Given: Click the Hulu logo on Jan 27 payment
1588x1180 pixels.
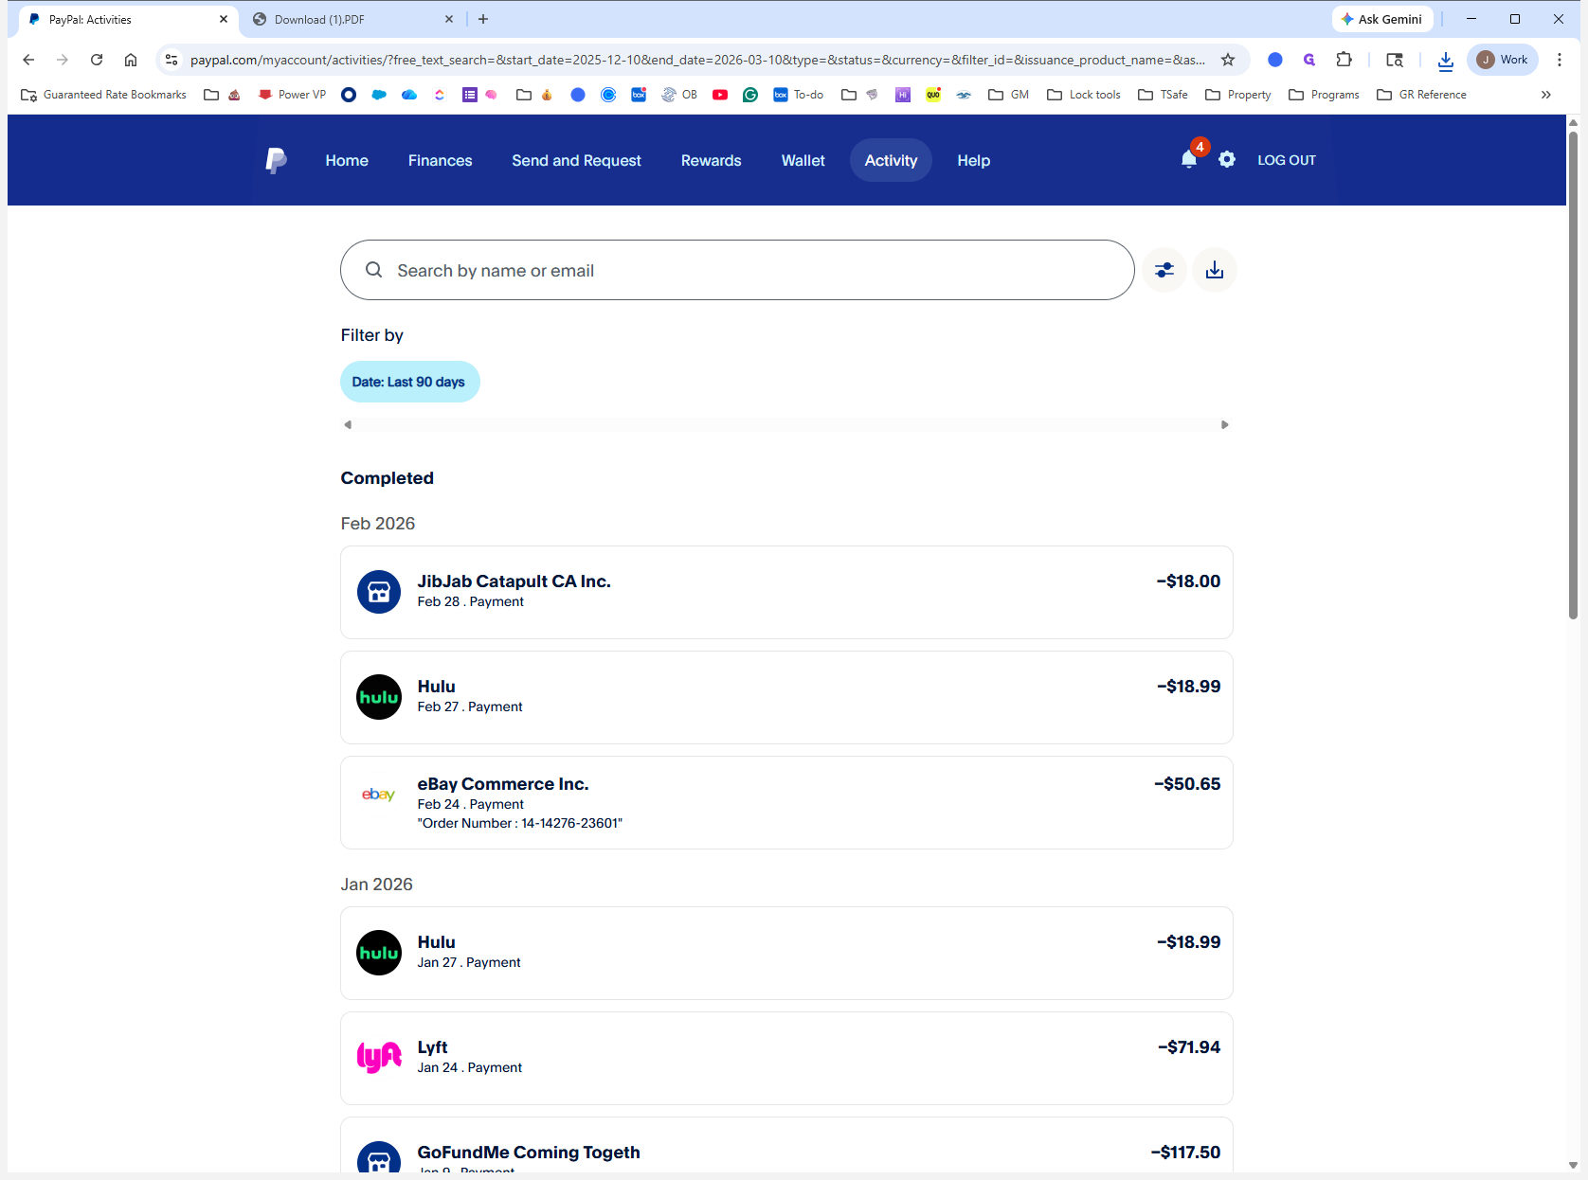Looking at the screenshot, I should point(379,953).
